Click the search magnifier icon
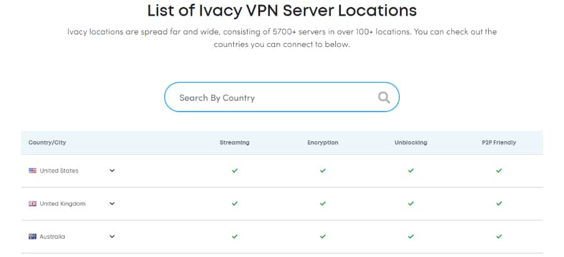The width and height of the screenshot is (564, 257). coord(384,97)
